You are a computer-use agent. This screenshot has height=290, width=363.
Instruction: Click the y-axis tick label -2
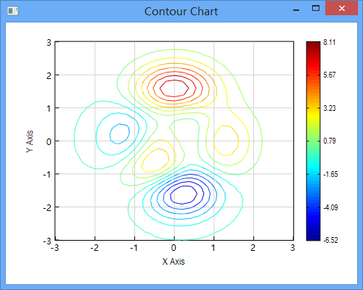47,207
